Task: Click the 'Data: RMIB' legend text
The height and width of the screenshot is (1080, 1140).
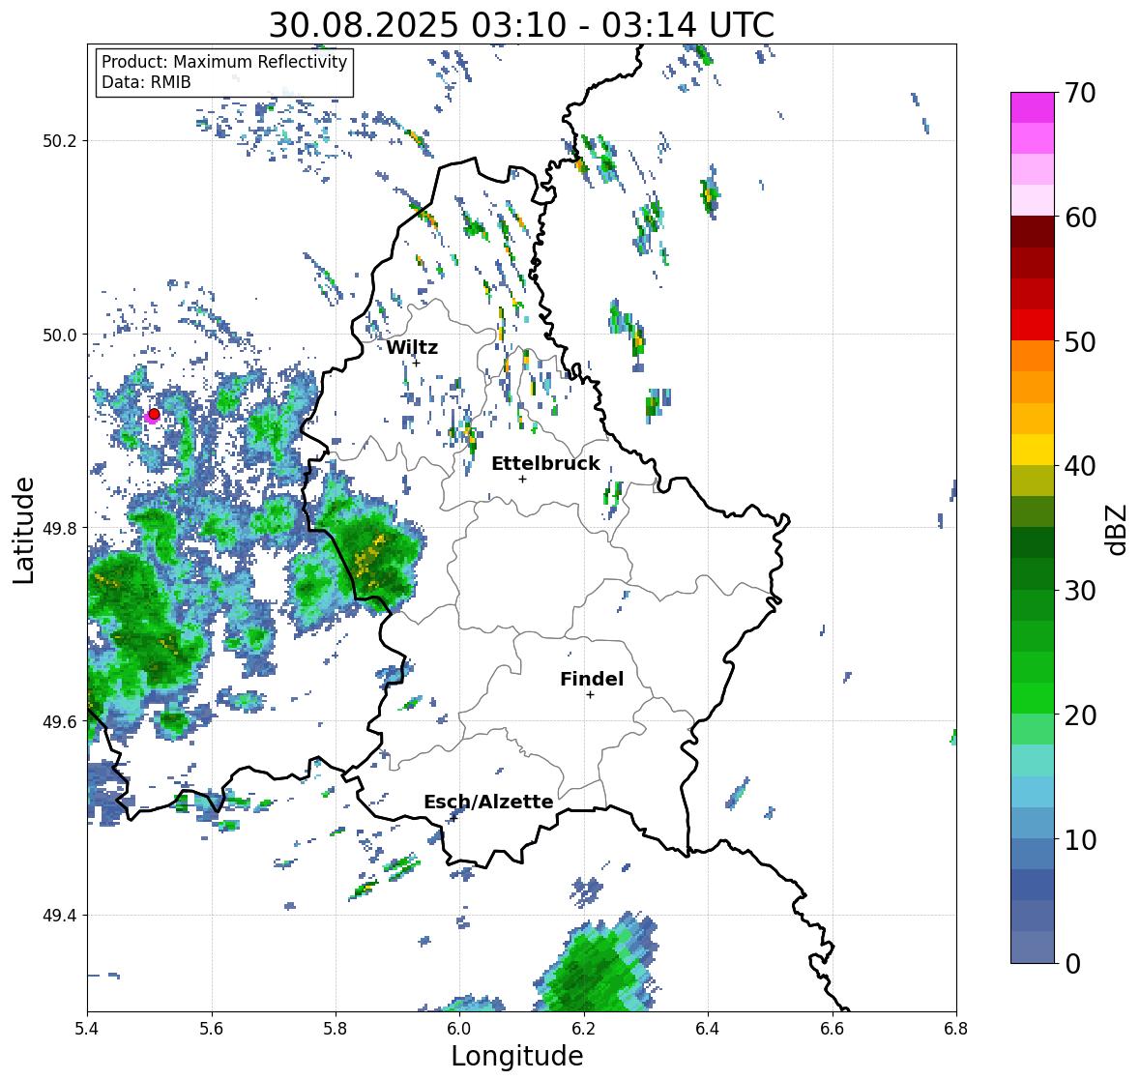Action: pos(146,82)
